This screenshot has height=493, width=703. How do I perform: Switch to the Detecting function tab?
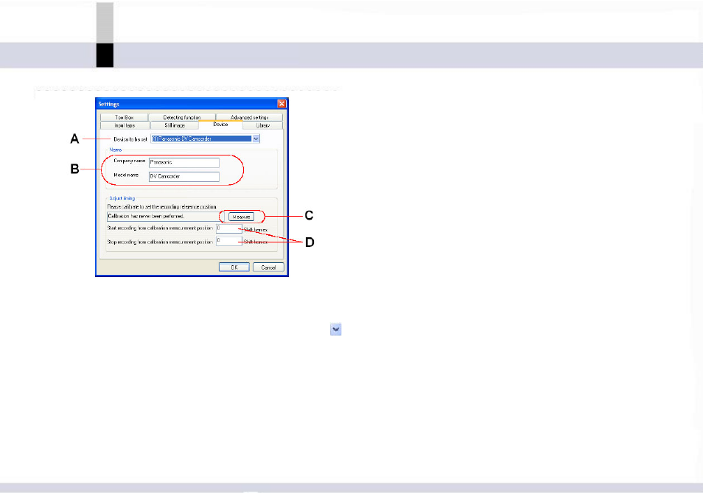[181, 117]
